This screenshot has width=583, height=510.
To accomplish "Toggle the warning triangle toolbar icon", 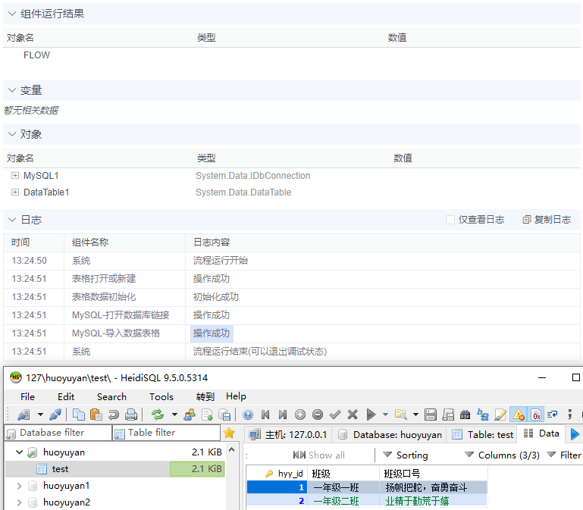I will (519, 415).
